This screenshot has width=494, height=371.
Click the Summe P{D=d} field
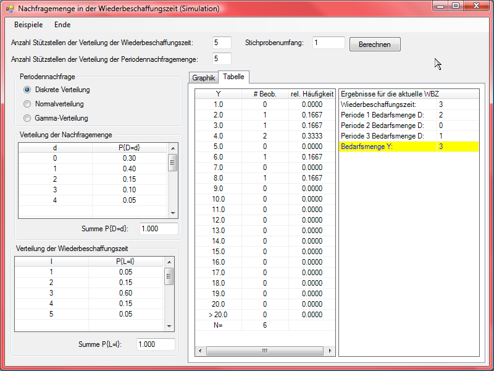point(159,229)
